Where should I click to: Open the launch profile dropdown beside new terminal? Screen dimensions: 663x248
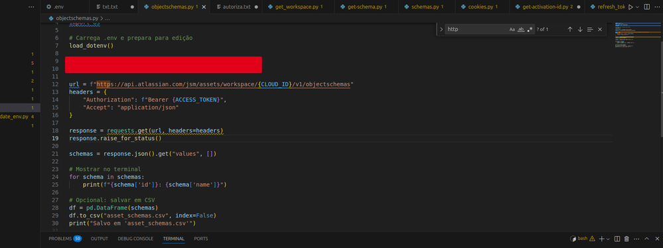click(x=608, y=239)
